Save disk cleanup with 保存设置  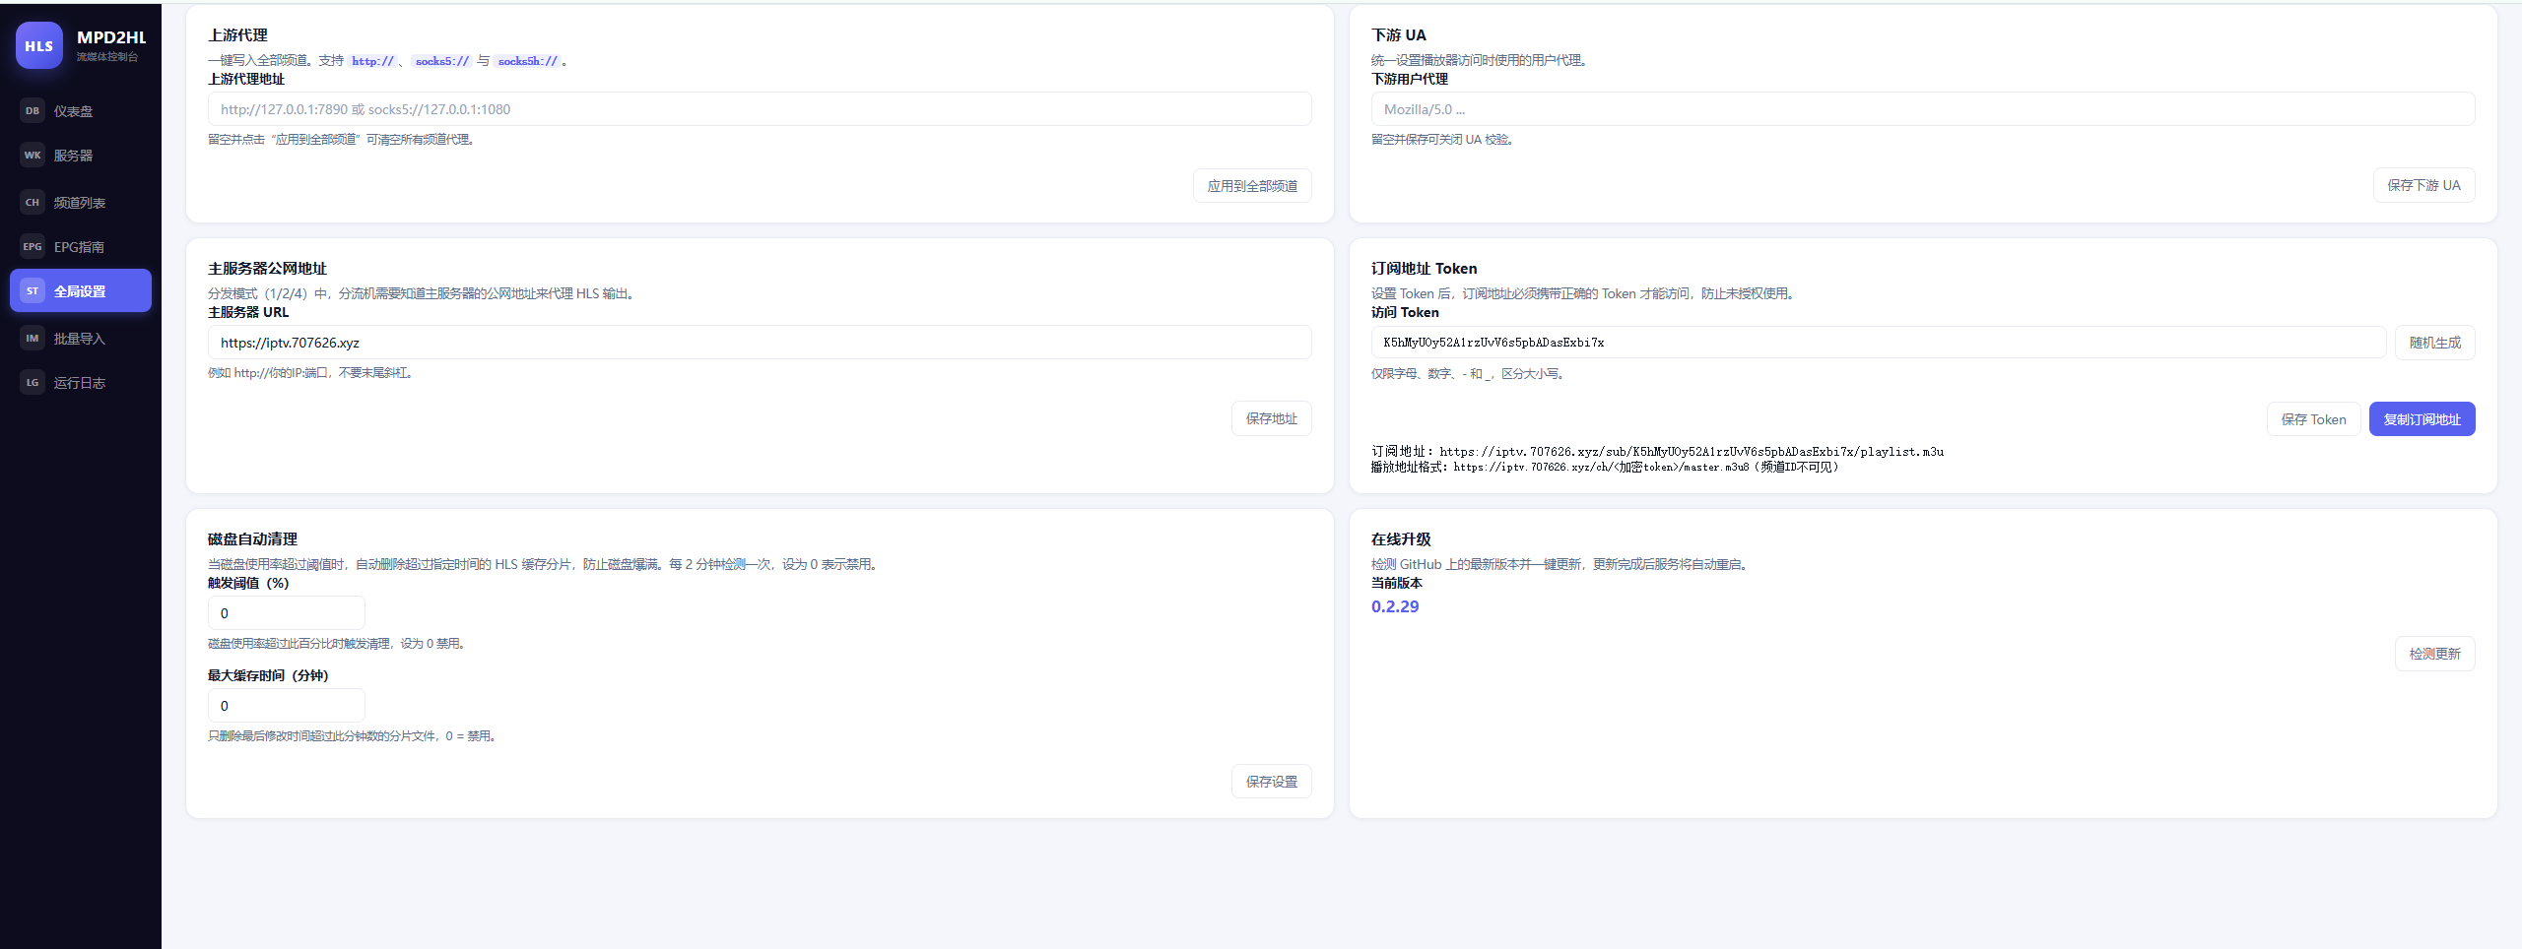pos(1272,782)
